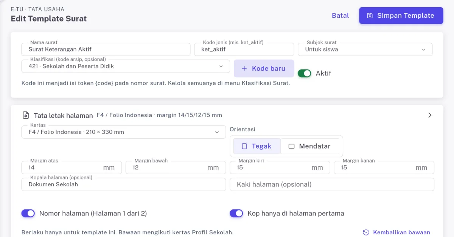Image resolution: width=454 pixels, height=237 pixels.
Task: Open the Subjek surat dropdown
Action: click(x=365, y=49)
